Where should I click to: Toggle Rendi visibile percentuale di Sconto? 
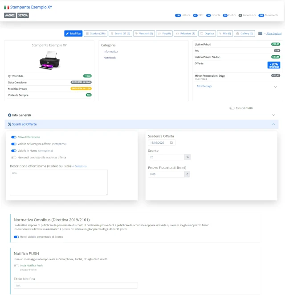coord(16,237)
